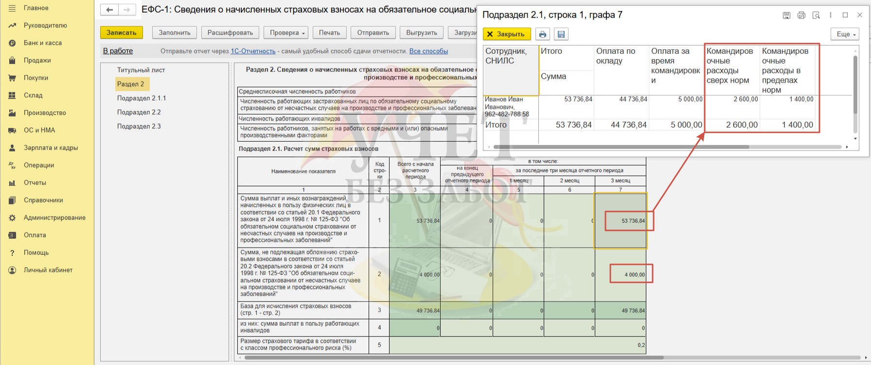Click the Администрирование gear icon
Image resolution: width=871 pixels, height=365 pixels.
[12, 217]
